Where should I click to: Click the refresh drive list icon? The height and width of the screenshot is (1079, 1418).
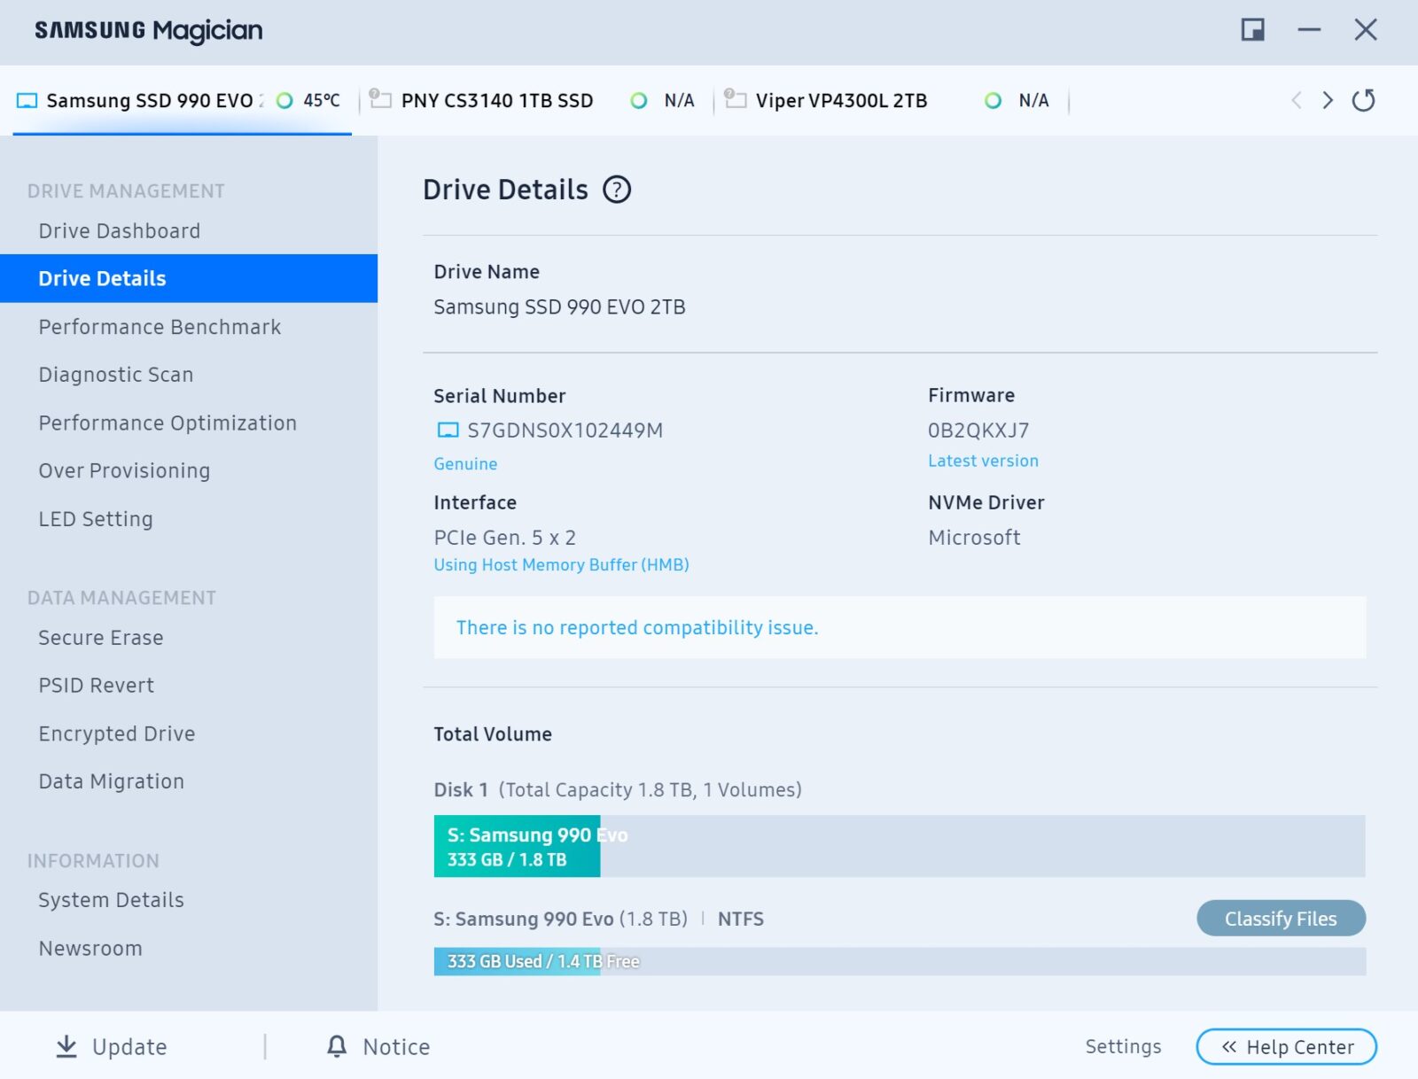pos(1363,100)
